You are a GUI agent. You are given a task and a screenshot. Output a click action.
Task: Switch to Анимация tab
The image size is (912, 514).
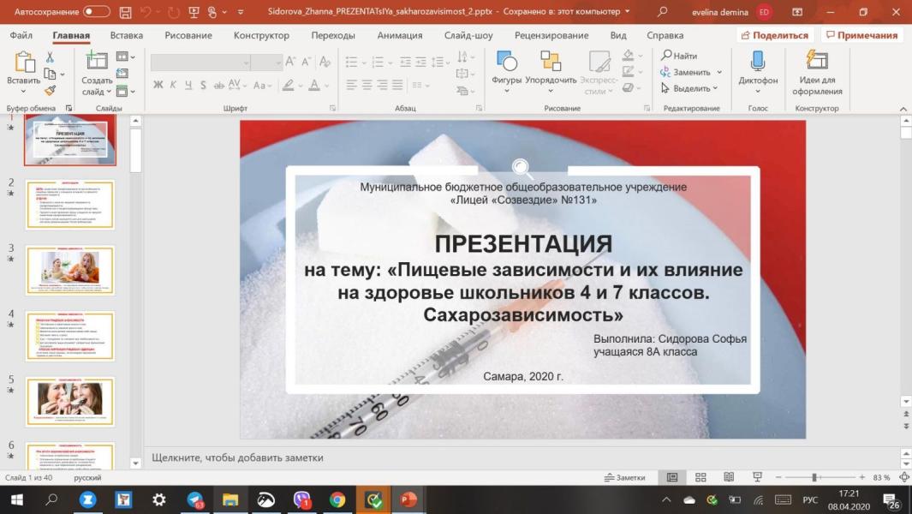tap(400, 35)
